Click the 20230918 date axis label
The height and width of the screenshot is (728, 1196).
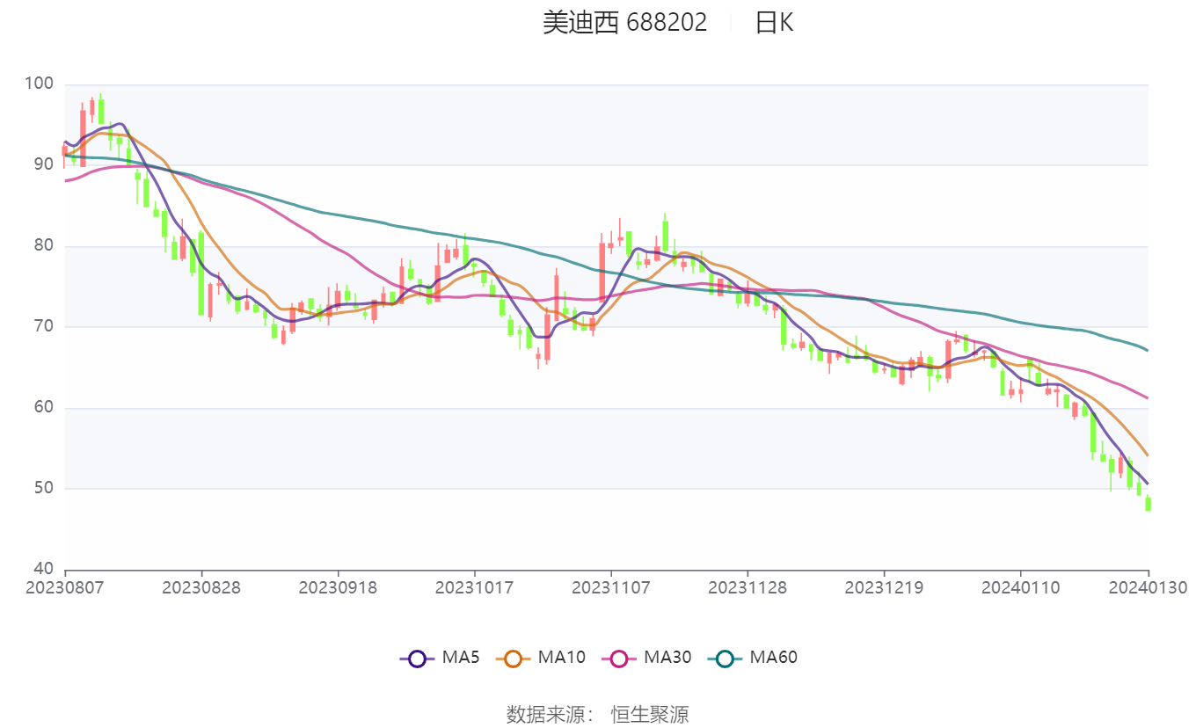tap(338, 587)
